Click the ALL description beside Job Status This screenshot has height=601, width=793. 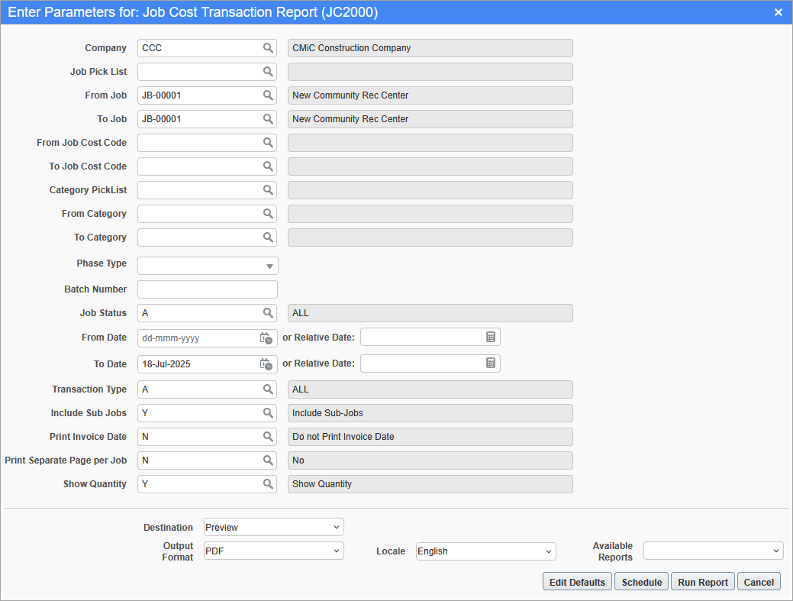tap(430, 313)
